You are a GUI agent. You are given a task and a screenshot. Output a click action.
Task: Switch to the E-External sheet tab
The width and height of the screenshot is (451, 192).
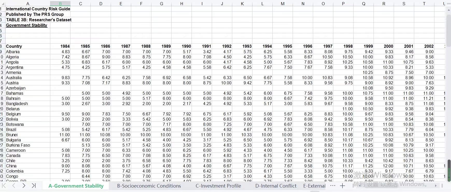[314, 186]
